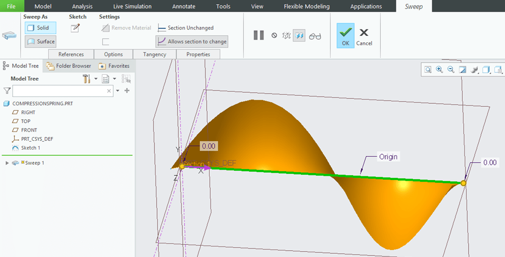Enable Allows section to change

click(x=192, y=42)
